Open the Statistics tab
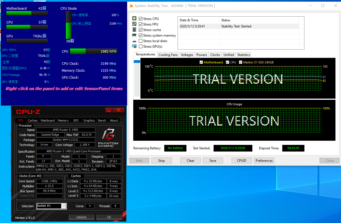The height and width of the screenshot is (223, 341). (x=244, y=55)
